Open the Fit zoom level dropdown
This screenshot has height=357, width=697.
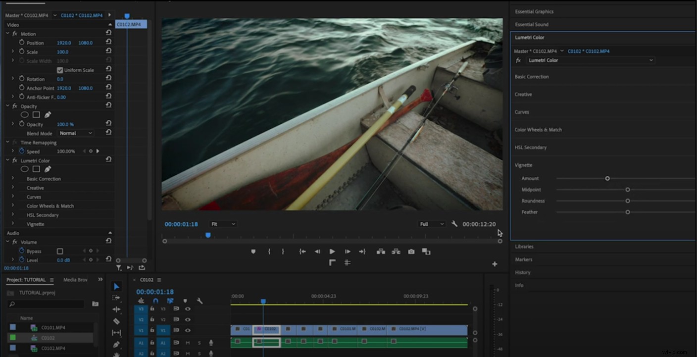tap(223, 224)
